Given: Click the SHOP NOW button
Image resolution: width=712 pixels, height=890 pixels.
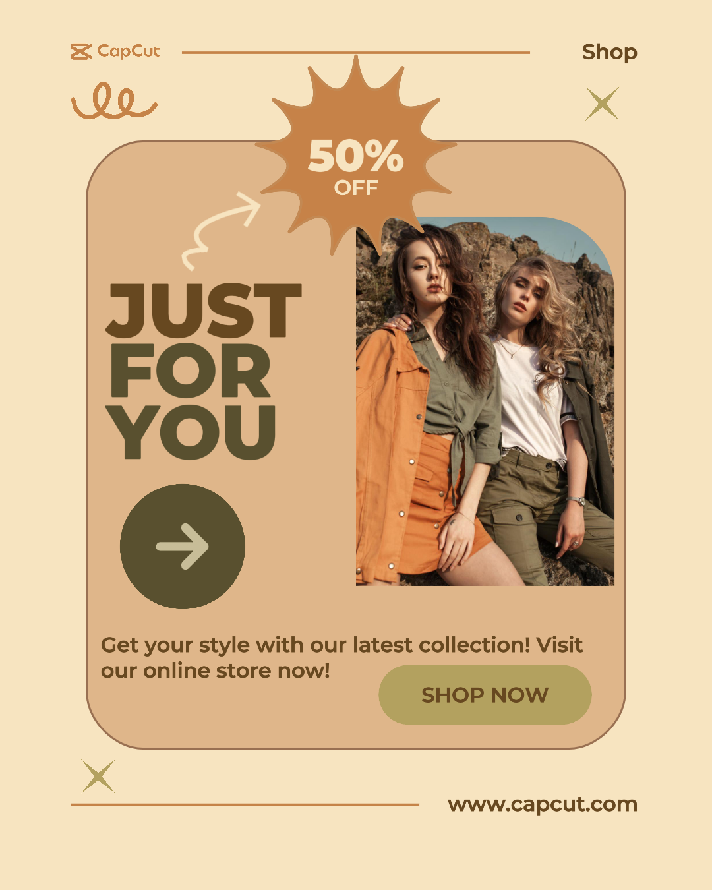Looking at the screenshot, I should (485, 695).
